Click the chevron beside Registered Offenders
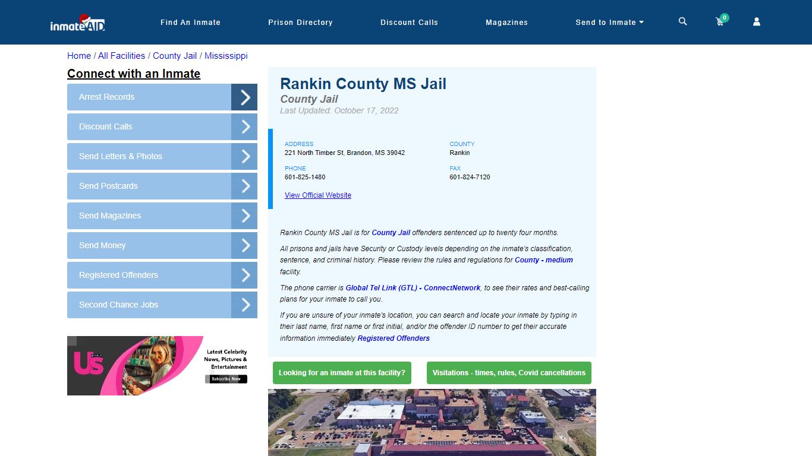Viewport: 812px width, 456px height. coord(244,275)
